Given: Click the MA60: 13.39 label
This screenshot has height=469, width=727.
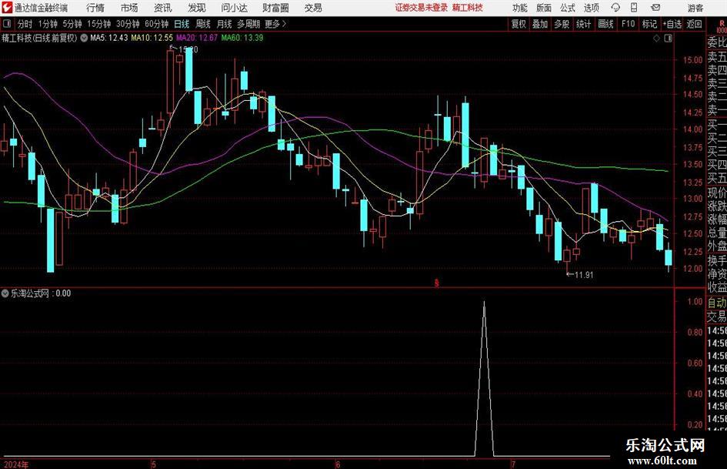Looking at the screenshot, I should coord(242,38).
